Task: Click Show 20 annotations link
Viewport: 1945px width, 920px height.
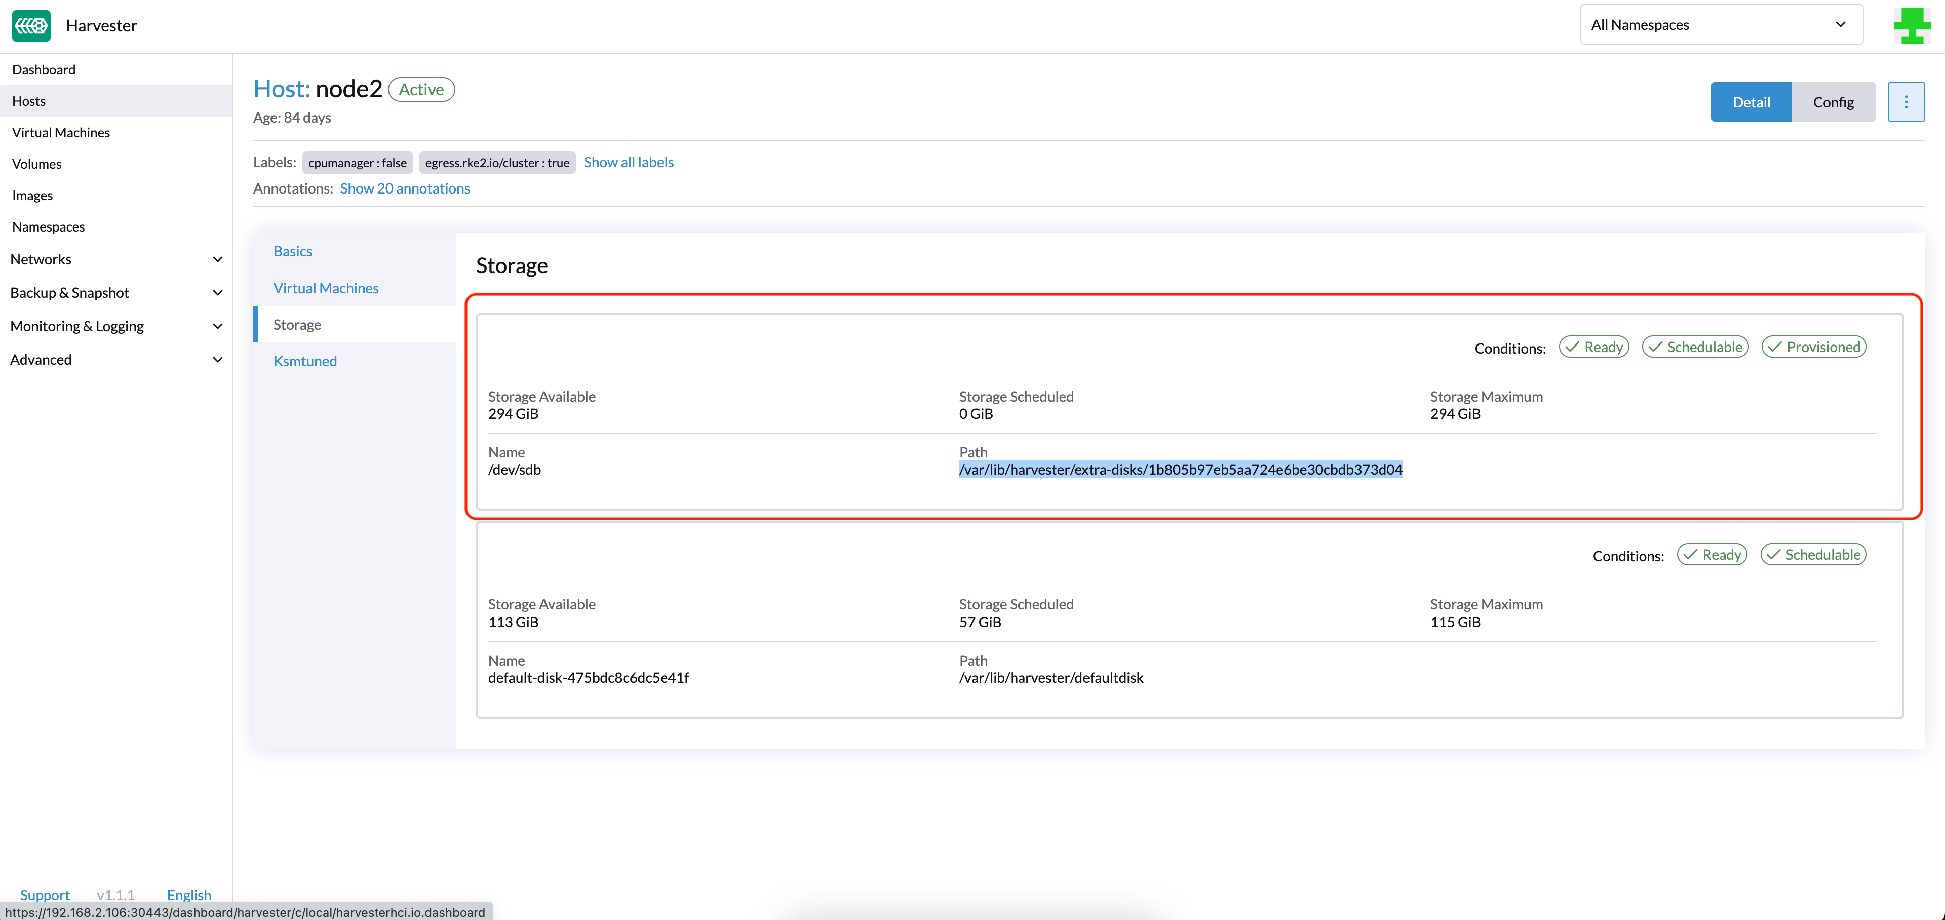Action: pyautogui.click(x=405, y=188)
